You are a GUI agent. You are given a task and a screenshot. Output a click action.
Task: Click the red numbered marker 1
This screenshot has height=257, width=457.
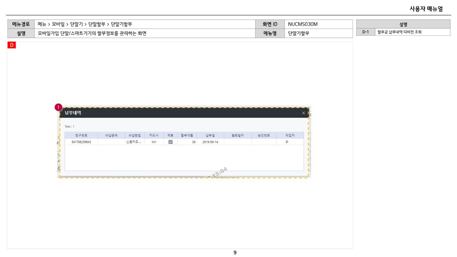click(58, 107)
